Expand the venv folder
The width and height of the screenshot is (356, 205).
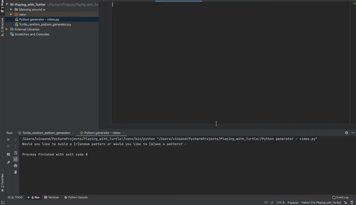pos(11,14)
